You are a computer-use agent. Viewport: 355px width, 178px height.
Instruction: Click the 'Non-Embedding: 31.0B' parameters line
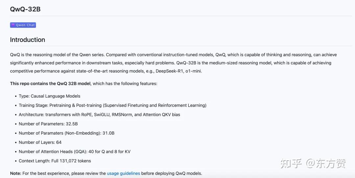tap(66, 133)
